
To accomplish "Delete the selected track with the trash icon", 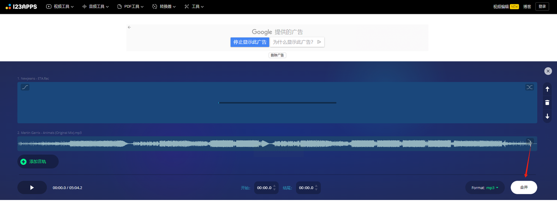I will (547, 102).
